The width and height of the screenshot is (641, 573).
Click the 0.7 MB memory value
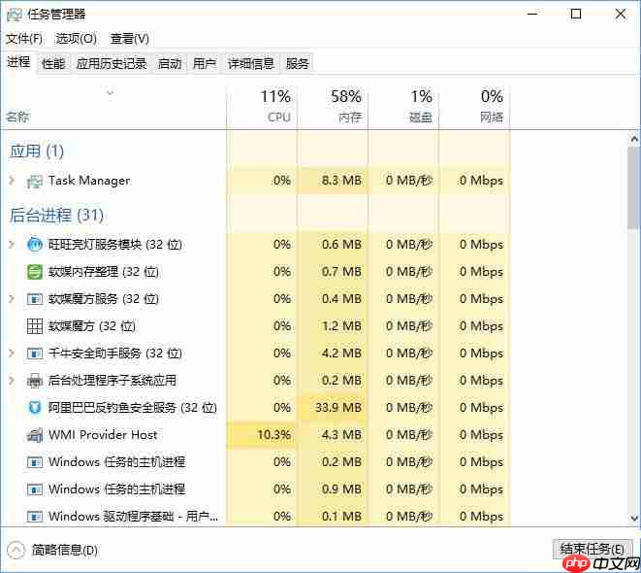coord(341,272)
